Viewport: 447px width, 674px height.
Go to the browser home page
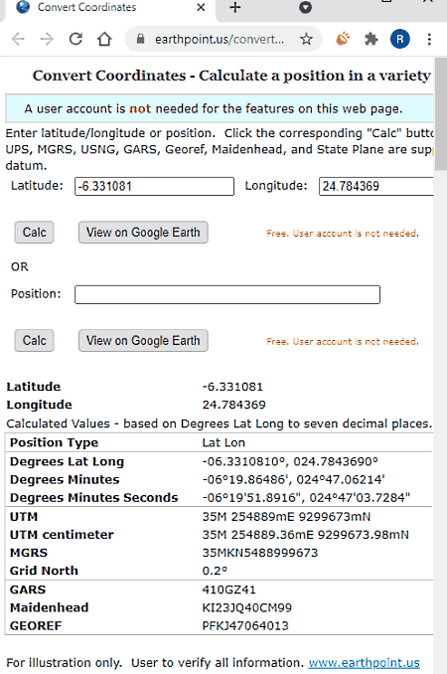(x=104, y=39)
